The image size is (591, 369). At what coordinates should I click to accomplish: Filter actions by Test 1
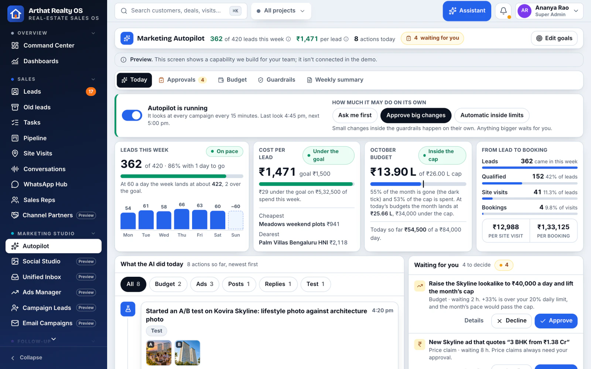pos(315,284)
